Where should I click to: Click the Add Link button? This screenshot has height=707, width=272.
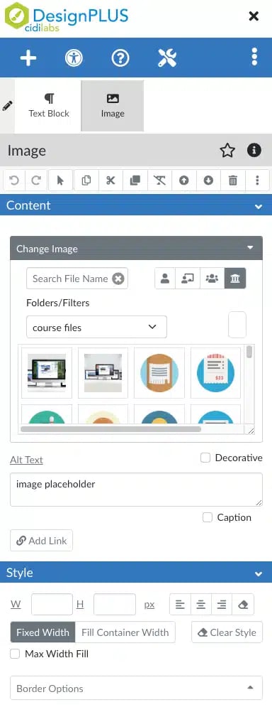click(41, 541)
